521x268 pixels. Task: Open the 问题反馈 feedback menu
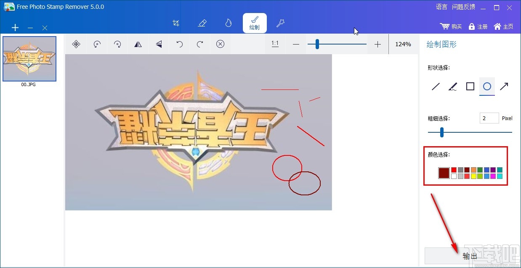tap(463, 7)
